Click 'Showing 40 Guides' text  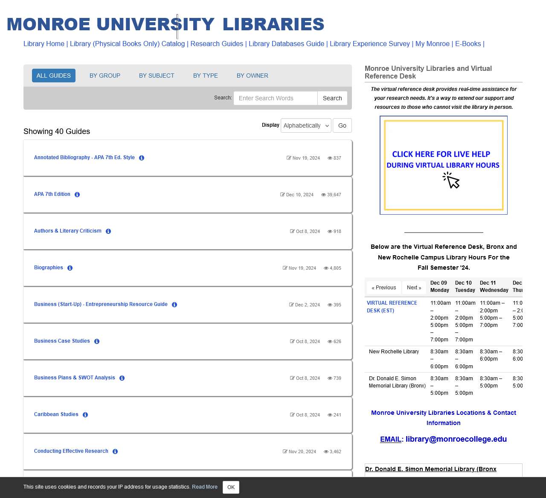click(57, 131)
